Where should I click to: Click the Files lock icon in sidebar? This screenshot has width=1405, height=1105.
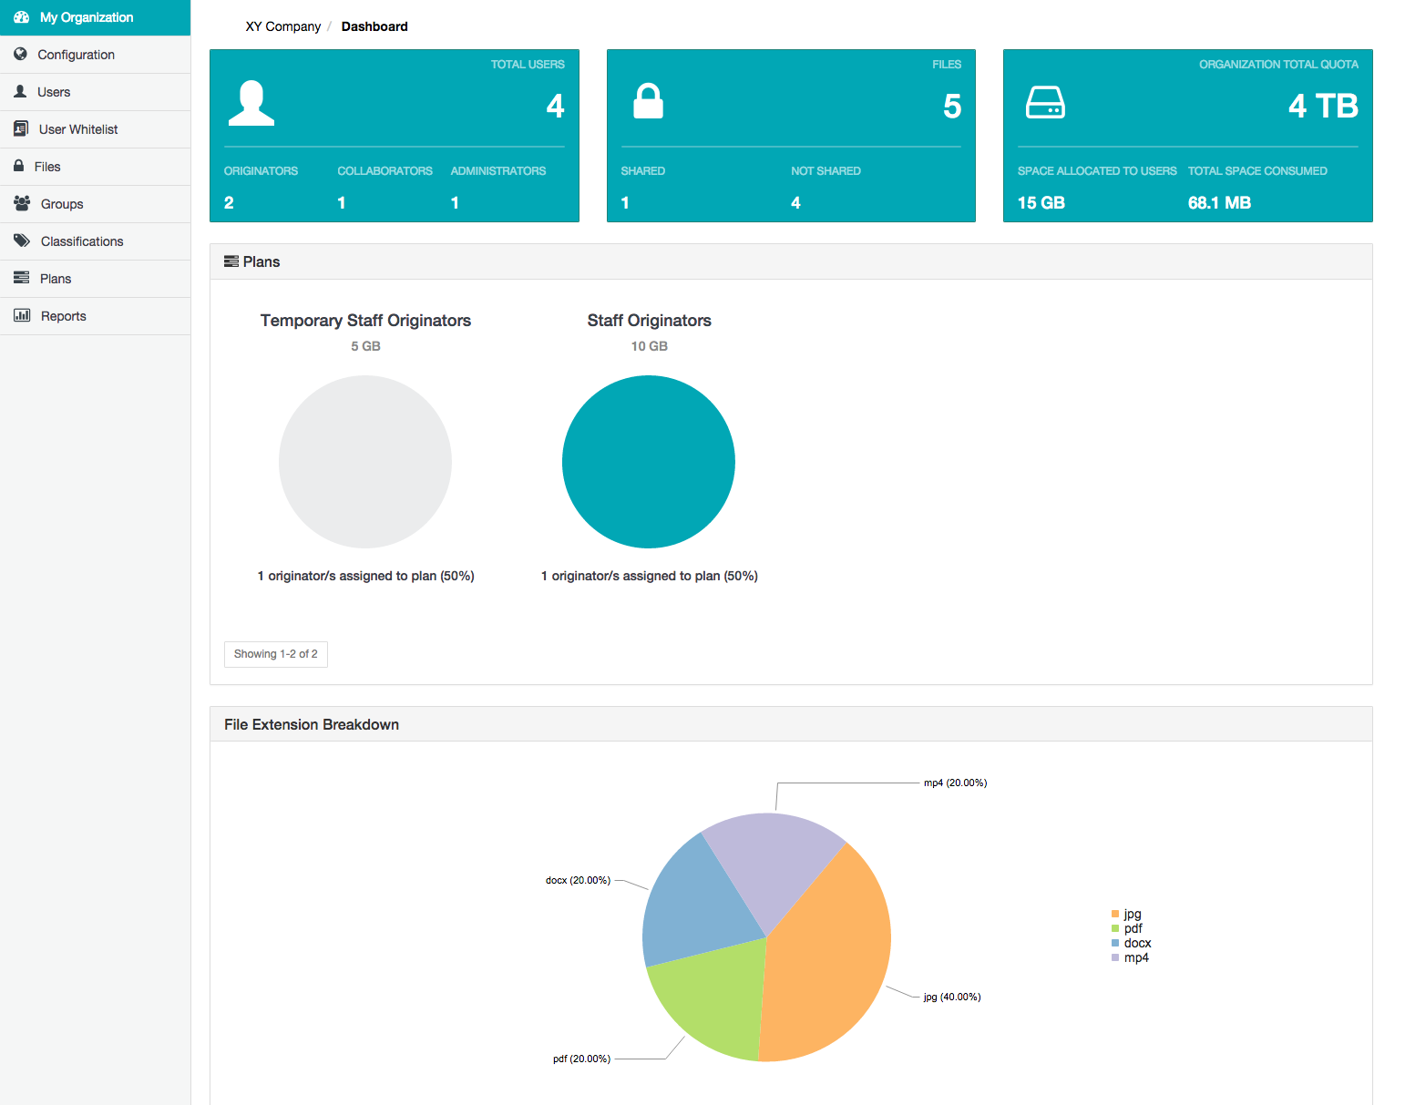18,167
